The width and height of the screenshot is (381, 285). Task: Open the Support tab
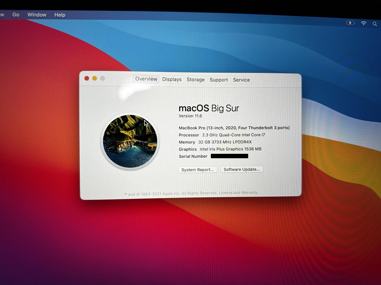(219, 80)
